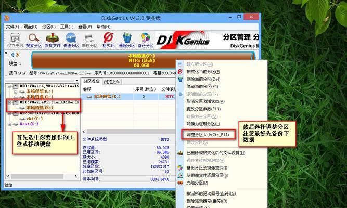Close the disk map panel with small x
The width and height of the screenshot is (347, 208).
[6, 53]
